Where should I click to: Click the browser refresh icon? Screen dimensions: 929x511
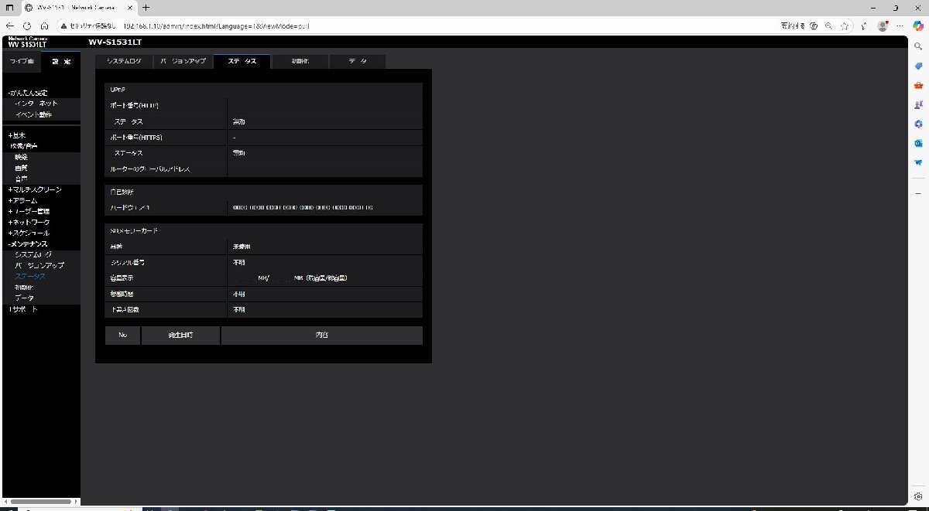(x=27, y=25)
